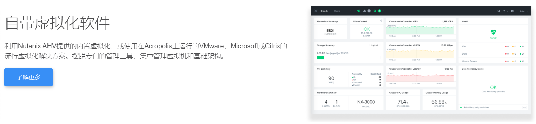Click the 71.4% Cluster CPU Usage value
This screenshot has height=124, width=536.
[x=403, y=102]
